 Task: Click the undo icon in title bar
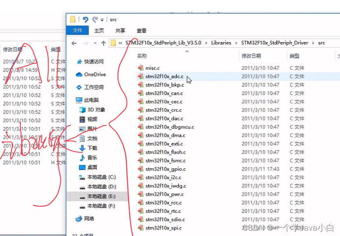(x=85, y=20)
